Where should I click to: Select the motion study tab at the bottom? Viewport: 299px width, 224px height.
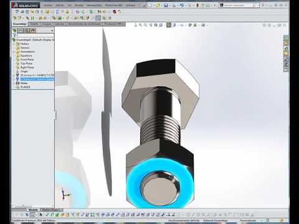pos(51,210)
